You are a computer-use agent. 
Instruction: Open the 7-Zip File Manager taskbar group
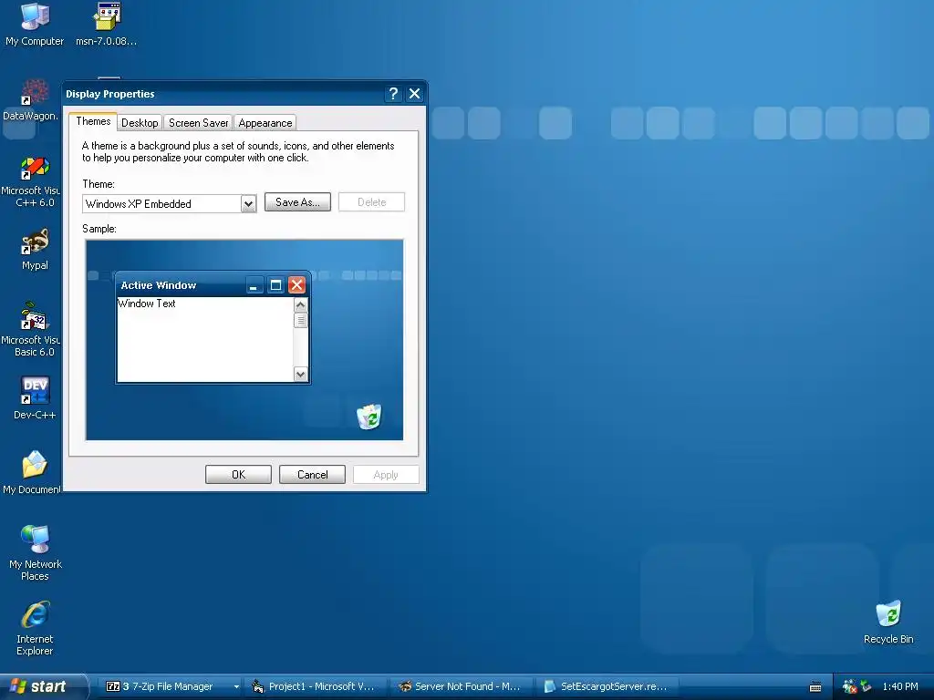point(167,686)
